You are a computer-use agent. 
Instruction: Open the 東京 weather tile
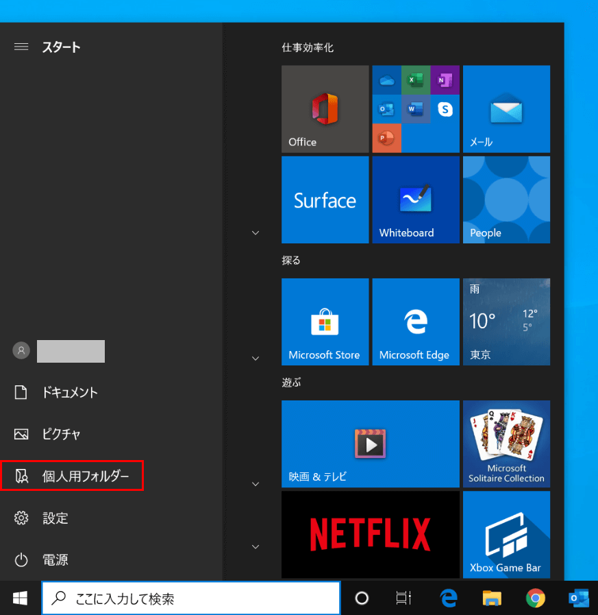click(x=506, y=322)
